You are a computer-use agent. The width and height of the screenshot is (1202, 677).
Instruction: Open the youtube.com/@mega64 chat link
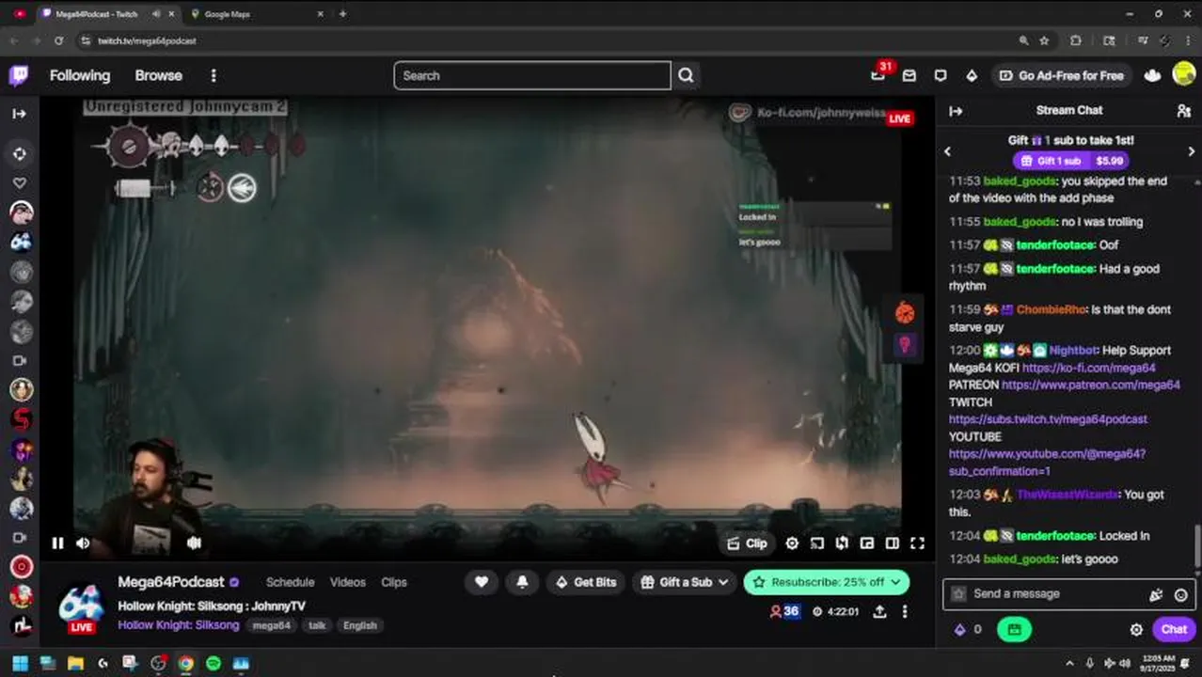coord(1047,463)
